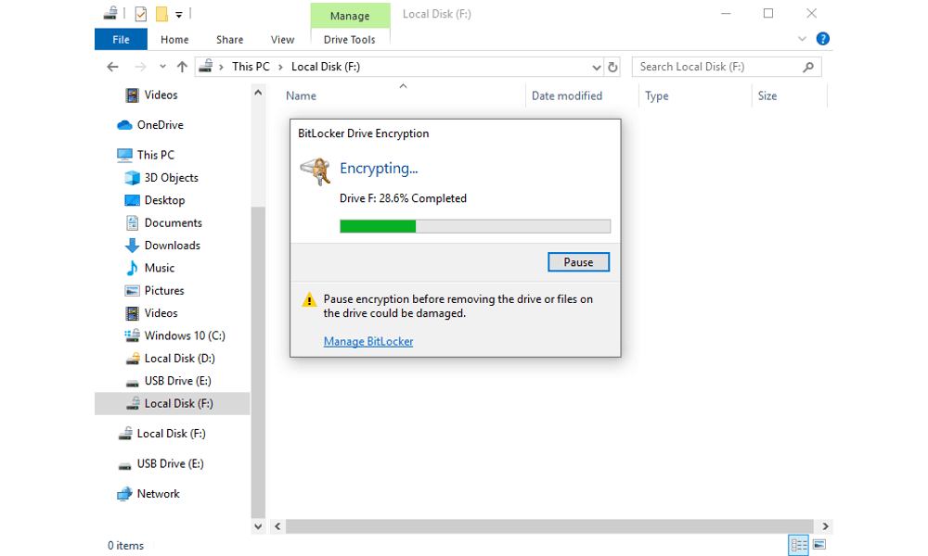
Task: Open Documents in navigation pane
Action: point(173,222)
